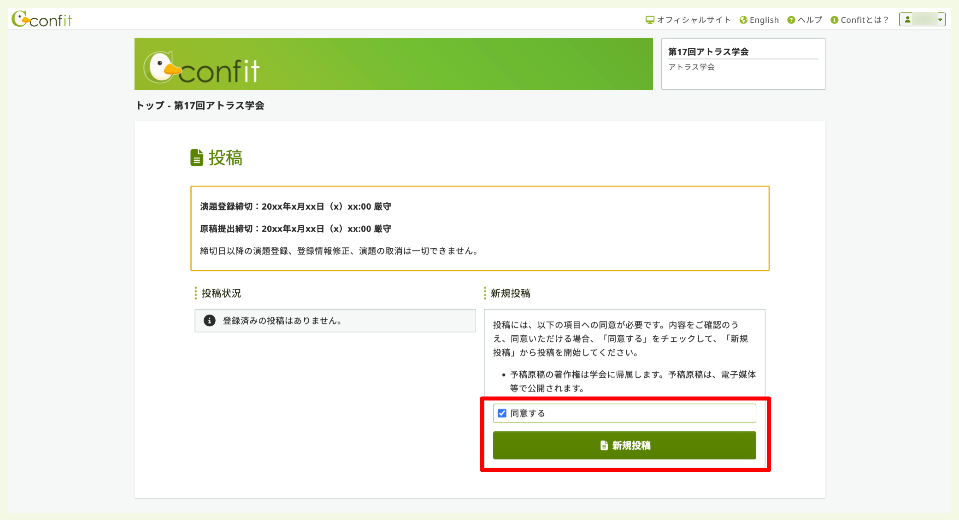Click the globe icon next to English

[743, 20]
